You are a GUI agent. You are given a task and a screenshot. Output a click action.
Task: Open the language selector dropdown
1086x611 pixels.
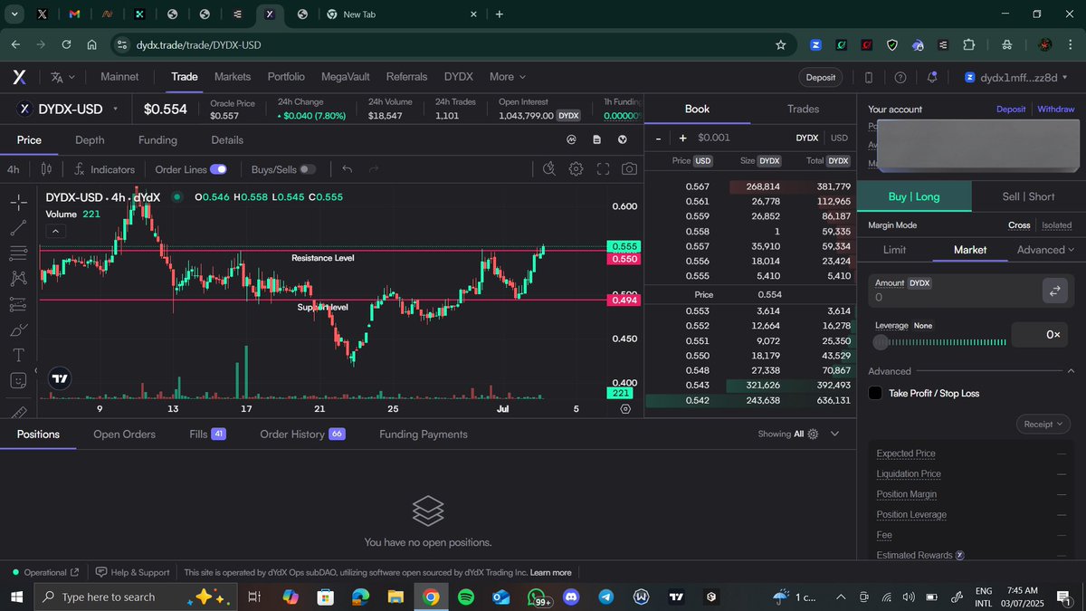[x=62, y=78]
